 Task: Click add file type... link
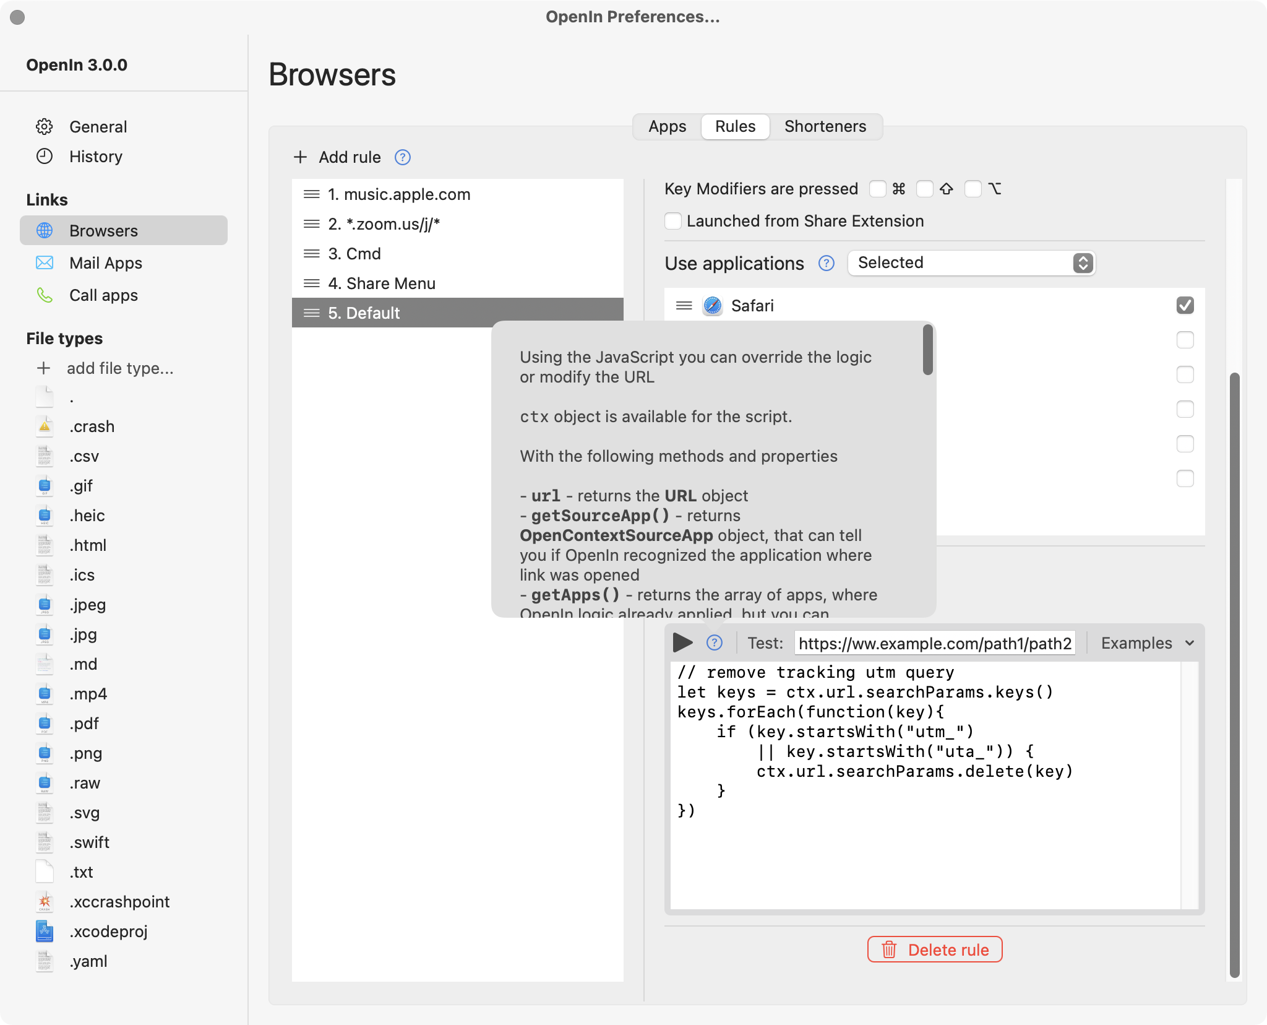pos(120,368)
